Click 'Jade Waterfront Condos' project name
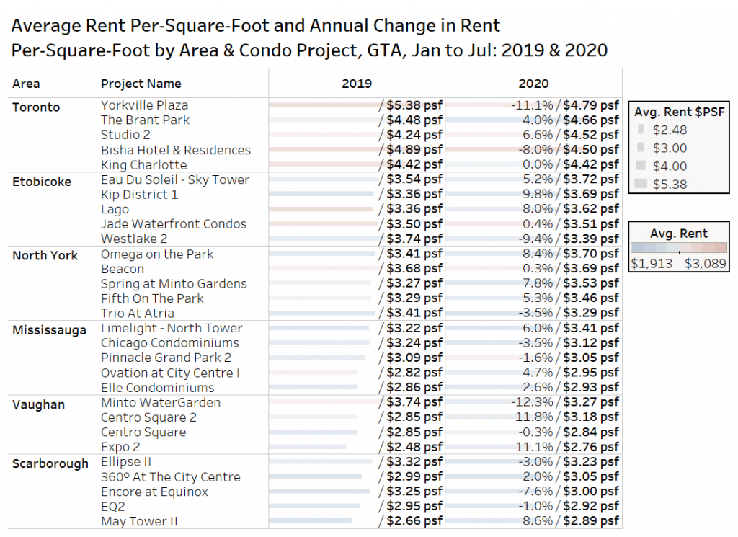738x537 pixels. [x=173, y=224]
